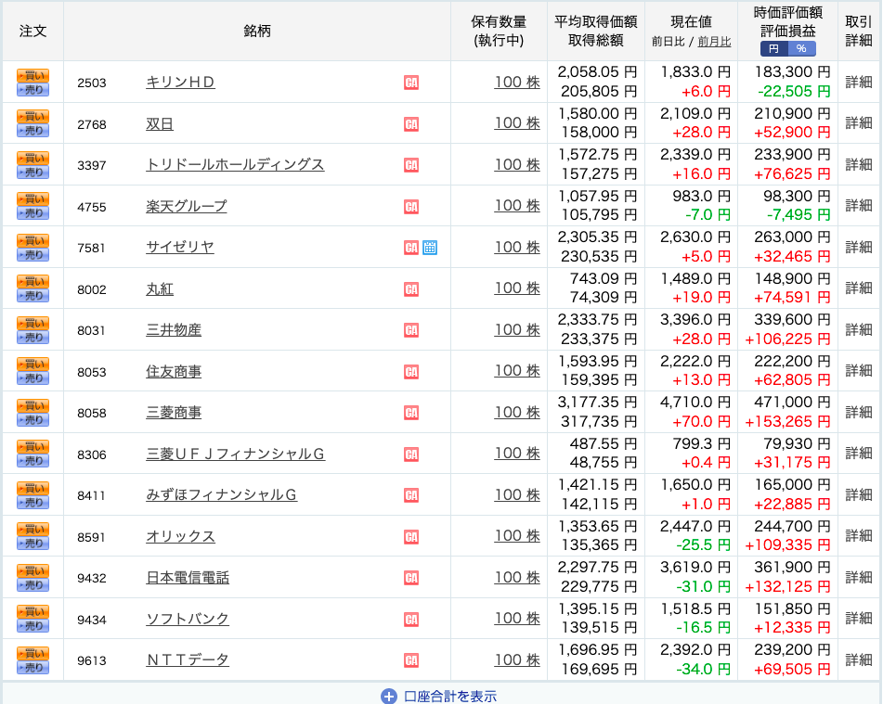This screenshot has height=704, width=883.
Task: Click the CA icon for キリンHD
Action: (x=411, y=83)
